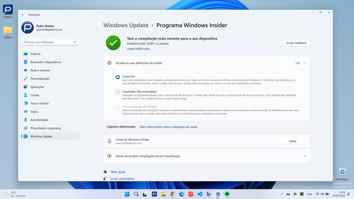This screenshot has height=199, width=354.
Task: Collapse the Insider definitions section
Action: tap(304, 63)
